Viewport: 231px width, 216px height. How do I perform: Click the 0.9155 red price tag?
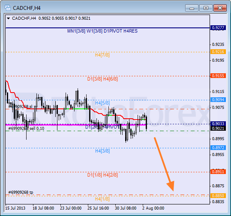coord(218,76)
